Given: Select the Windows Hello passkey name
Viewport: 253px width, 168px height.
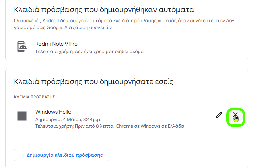Looking at the screenshot, I should pyautogui.click(x=53, y=112).
